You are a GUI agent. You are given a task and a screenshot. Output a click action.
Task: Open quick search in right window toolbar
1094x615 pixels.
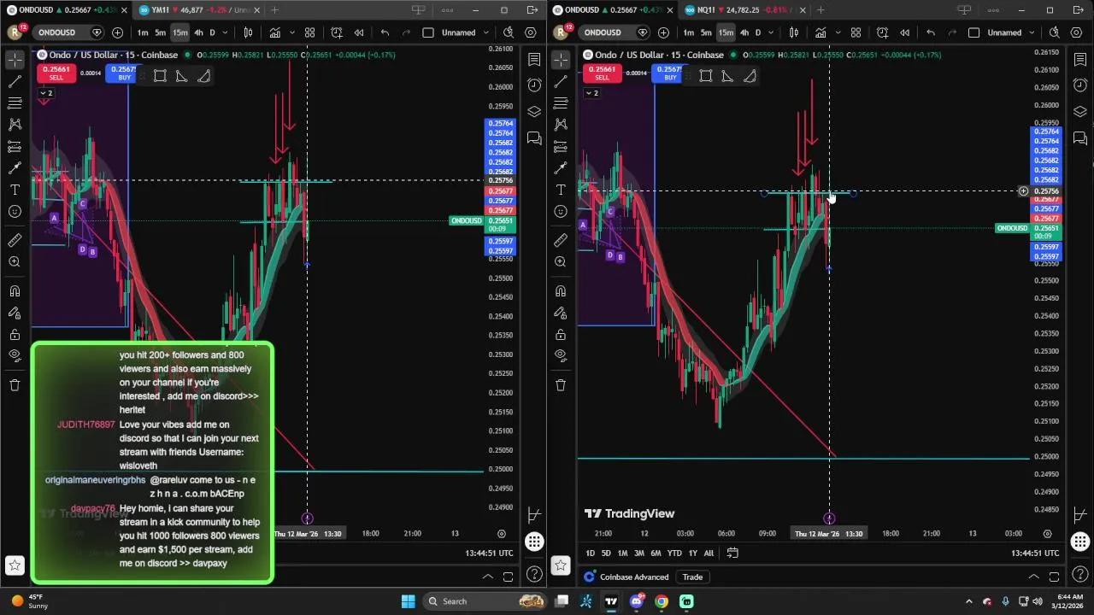pos(1055,32)
